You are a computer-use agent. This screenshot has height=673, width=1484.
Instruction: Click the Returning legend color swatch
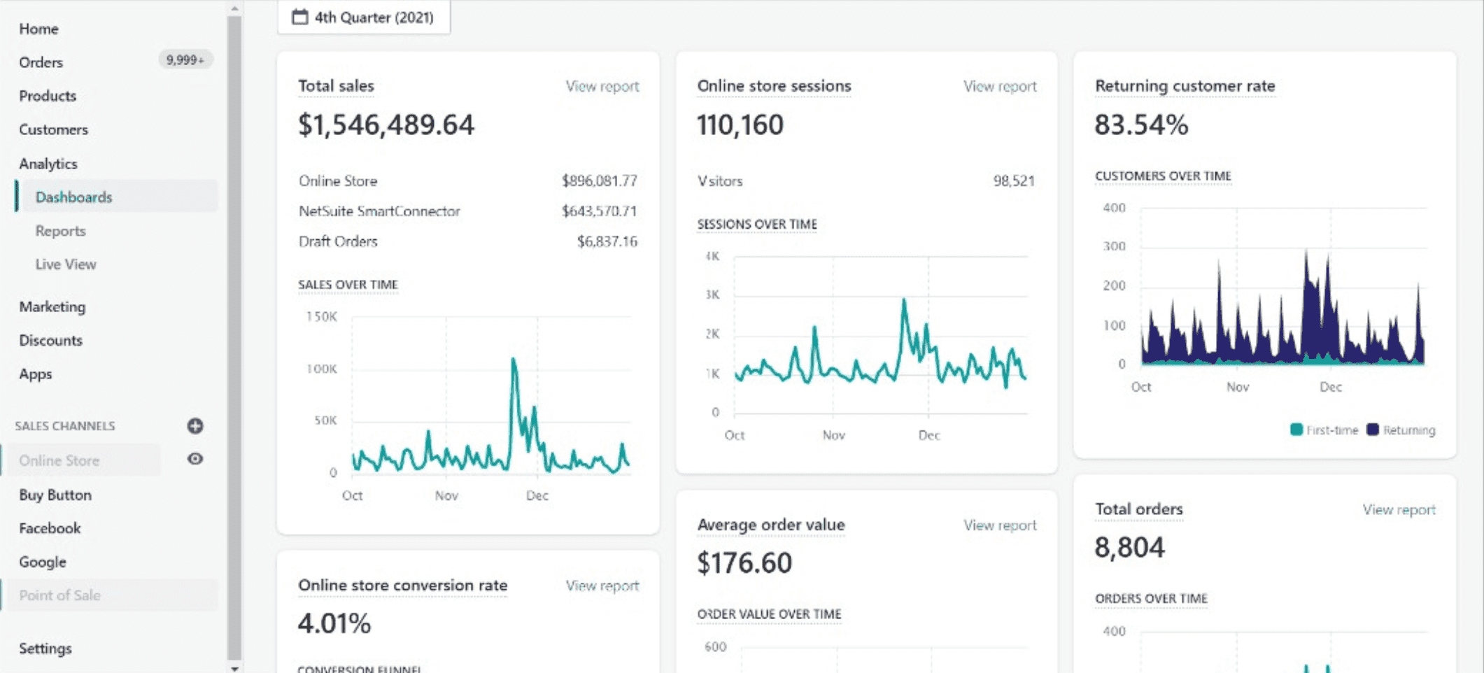pyautogui.click(x=1373, y=430)
